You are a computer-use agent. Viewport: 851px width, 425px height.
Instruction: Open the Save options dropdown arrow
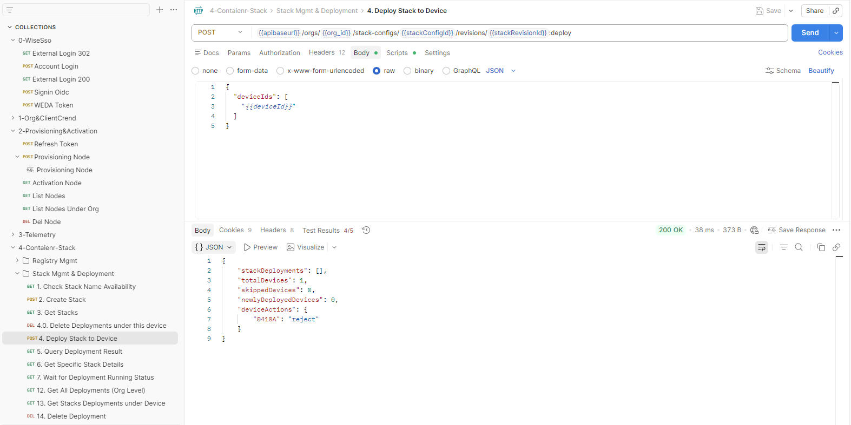(x=791, y=11)
